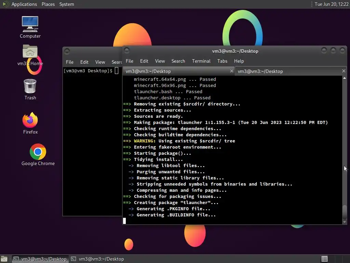Click the line 'Compressing man and info pages...'
Viewport: 350px width, 263px height.
(x=181, y=190)
